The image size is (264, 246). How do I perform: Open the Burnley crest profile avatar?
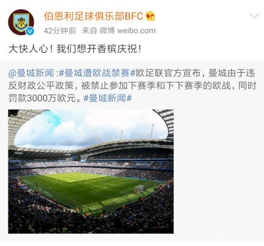click(x=21, y=22)
